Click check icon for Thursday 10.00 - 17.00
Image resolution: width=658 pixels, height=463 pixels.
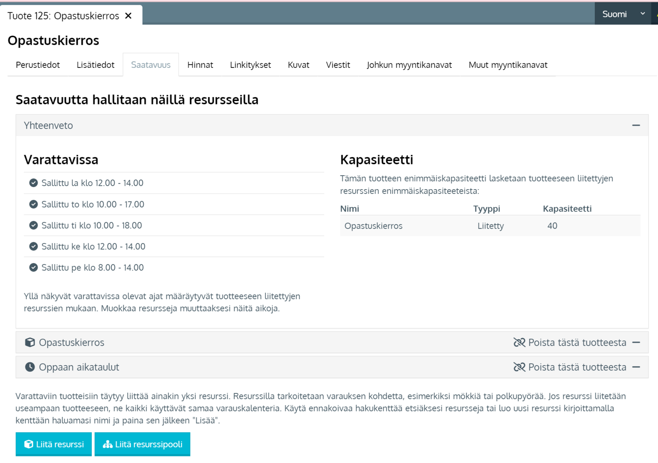click(x=34, y=204)
